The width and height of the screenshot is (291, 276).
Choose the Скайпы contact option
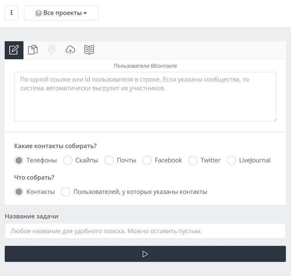(67, 160)
